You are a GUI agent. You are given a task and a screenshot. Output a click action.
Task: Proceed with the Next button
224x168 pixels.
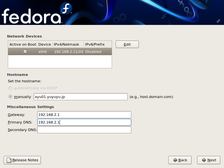(209, 160)
